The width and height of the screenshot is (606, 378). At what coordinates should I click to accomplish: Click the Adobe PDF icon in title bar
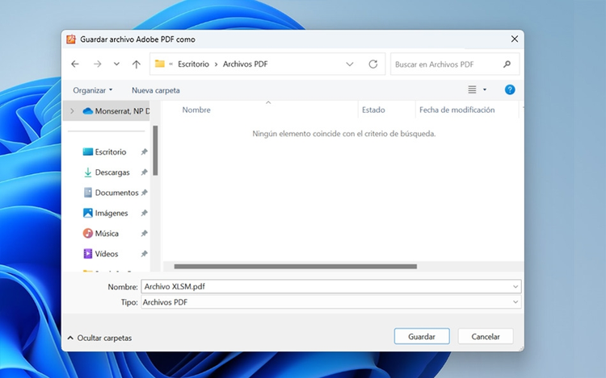click(71, 39)
